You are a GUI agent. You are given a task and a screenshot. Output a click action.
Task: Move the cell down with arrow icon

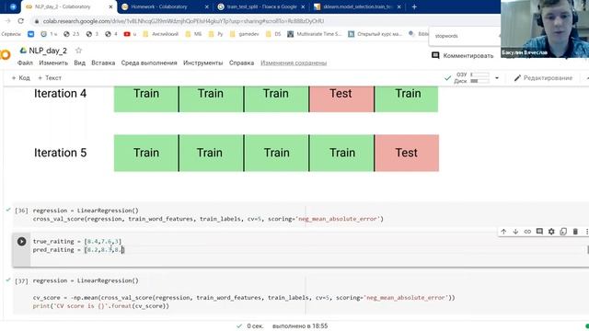coord(515,232)
